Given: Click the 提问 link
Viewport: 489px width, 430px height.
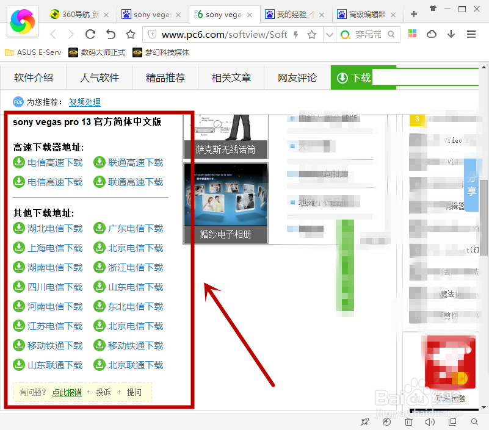Looking at the screenshot, I should coord(134,392).
